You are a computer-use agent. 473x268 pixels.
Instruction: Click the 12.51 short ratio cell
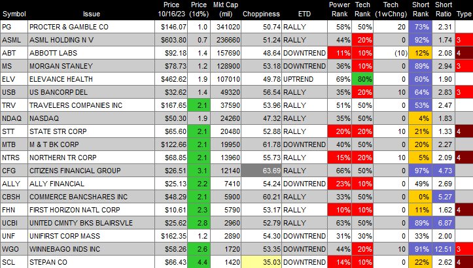pos(444,249)
